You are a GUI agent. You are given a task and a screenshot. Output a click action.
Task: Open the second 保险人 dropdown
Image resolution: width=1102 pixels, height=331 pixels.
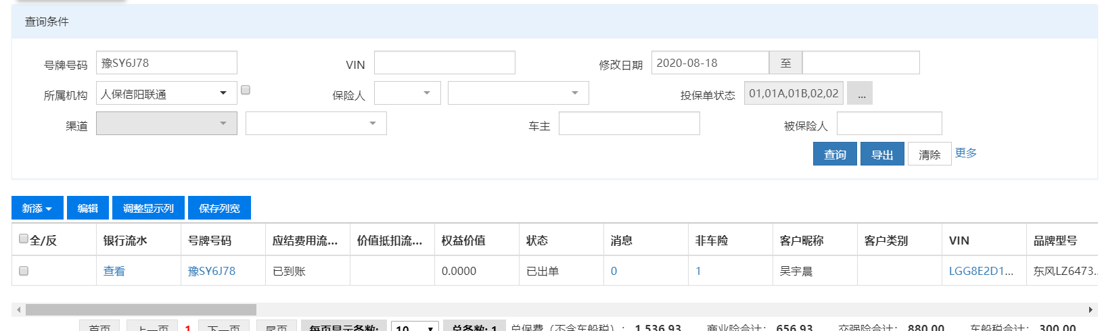click(x=518, y=93)
